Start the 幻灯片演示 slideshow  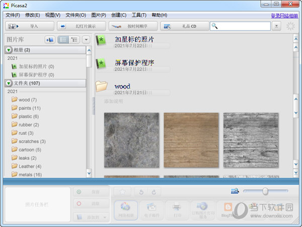click(x=81, y=26)
